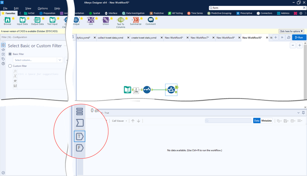
Task: Add a new workflow tab
Action: pos(275,37)
